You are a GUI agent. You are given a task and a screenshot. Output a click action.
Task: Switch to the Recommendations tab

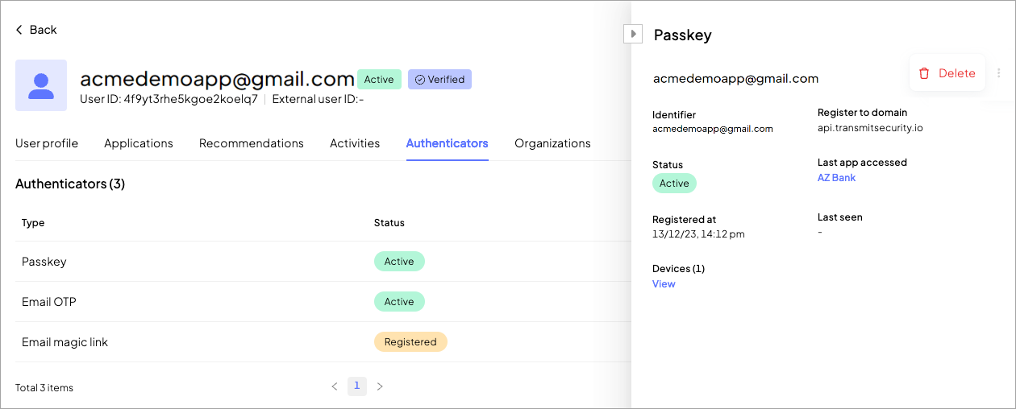(252, 143)
